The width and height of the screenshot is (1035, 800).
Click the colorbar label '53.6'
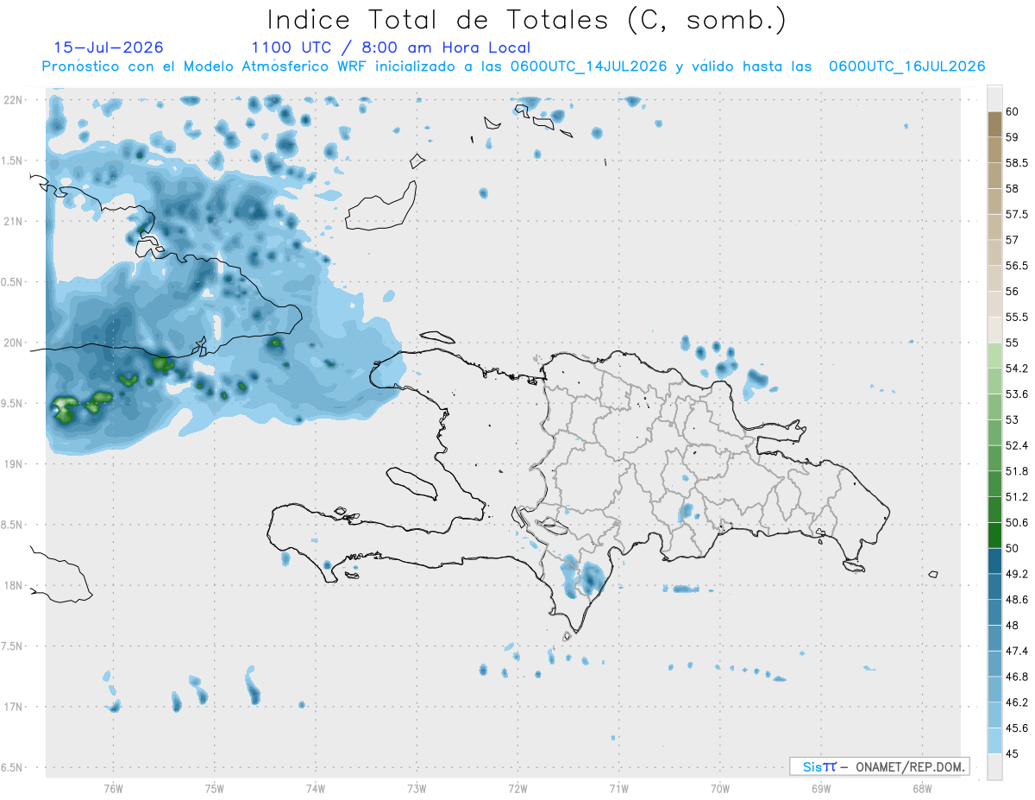(x=1017, y=394)
